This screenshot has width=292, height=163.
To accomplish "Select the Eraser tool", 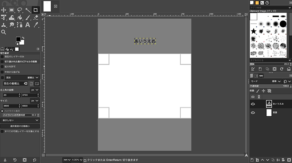I will 35,17.
